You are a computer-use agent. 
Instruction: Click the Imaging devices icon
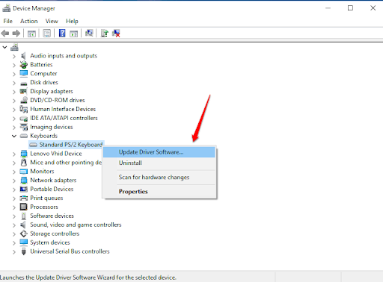tap(24, 127)
